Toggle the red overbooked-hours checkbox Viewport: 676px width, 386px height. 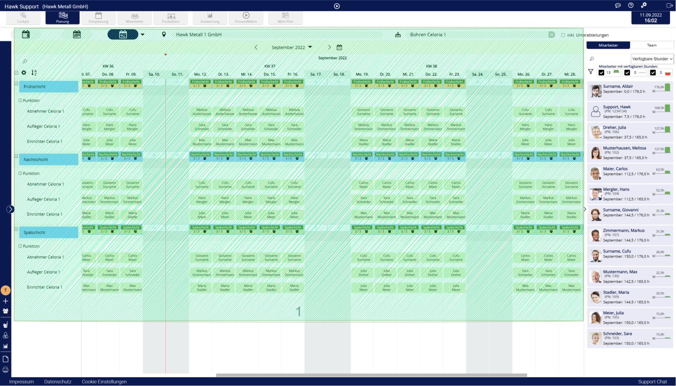tap(653, 73)
